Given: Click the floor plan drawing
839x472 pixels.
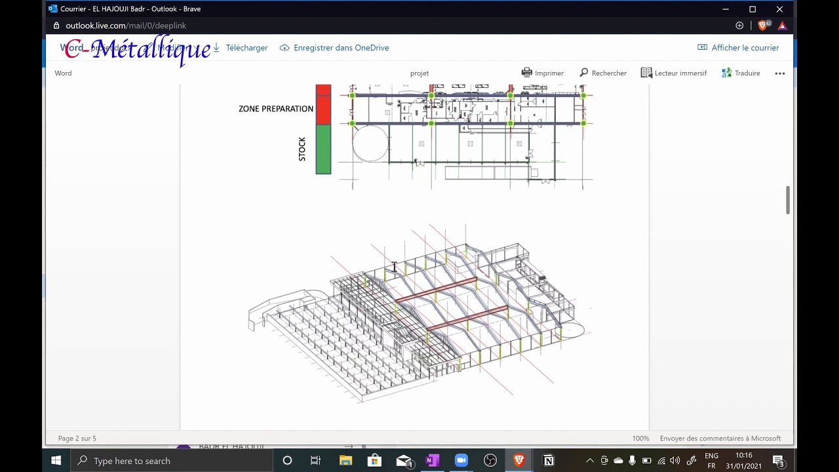Looking at the screenshot, I should click(x=467, y=136).
